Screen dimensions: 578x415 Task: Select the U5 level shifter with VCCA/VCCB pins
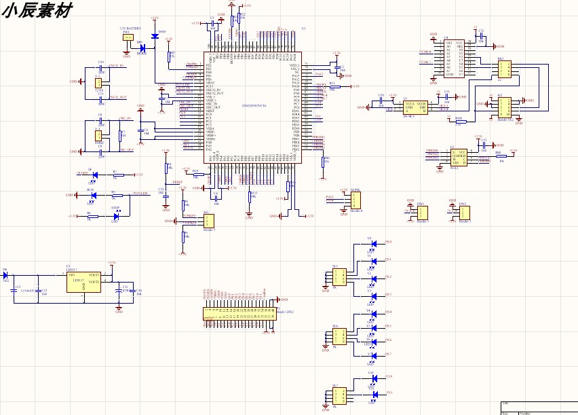415,108
